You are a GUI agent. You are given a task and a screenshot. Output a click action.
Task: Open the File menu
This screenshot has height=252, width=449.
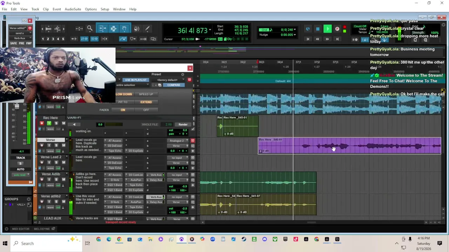[5, 9]
